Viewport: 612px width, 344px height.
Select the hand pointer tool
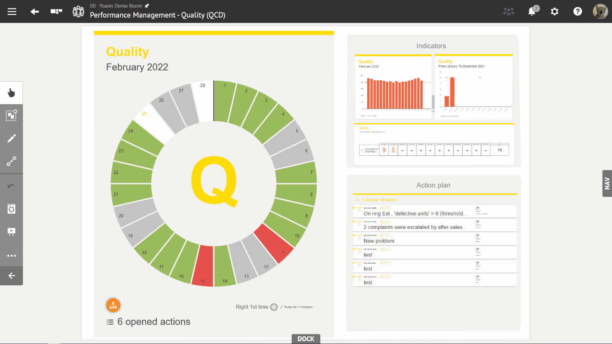(11, 93)
